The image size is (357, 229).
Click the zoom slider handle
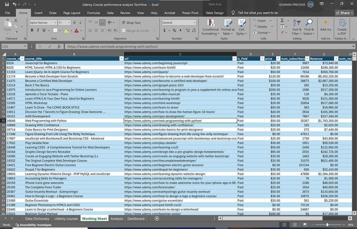pyautogui.click(x=327, y=225)
